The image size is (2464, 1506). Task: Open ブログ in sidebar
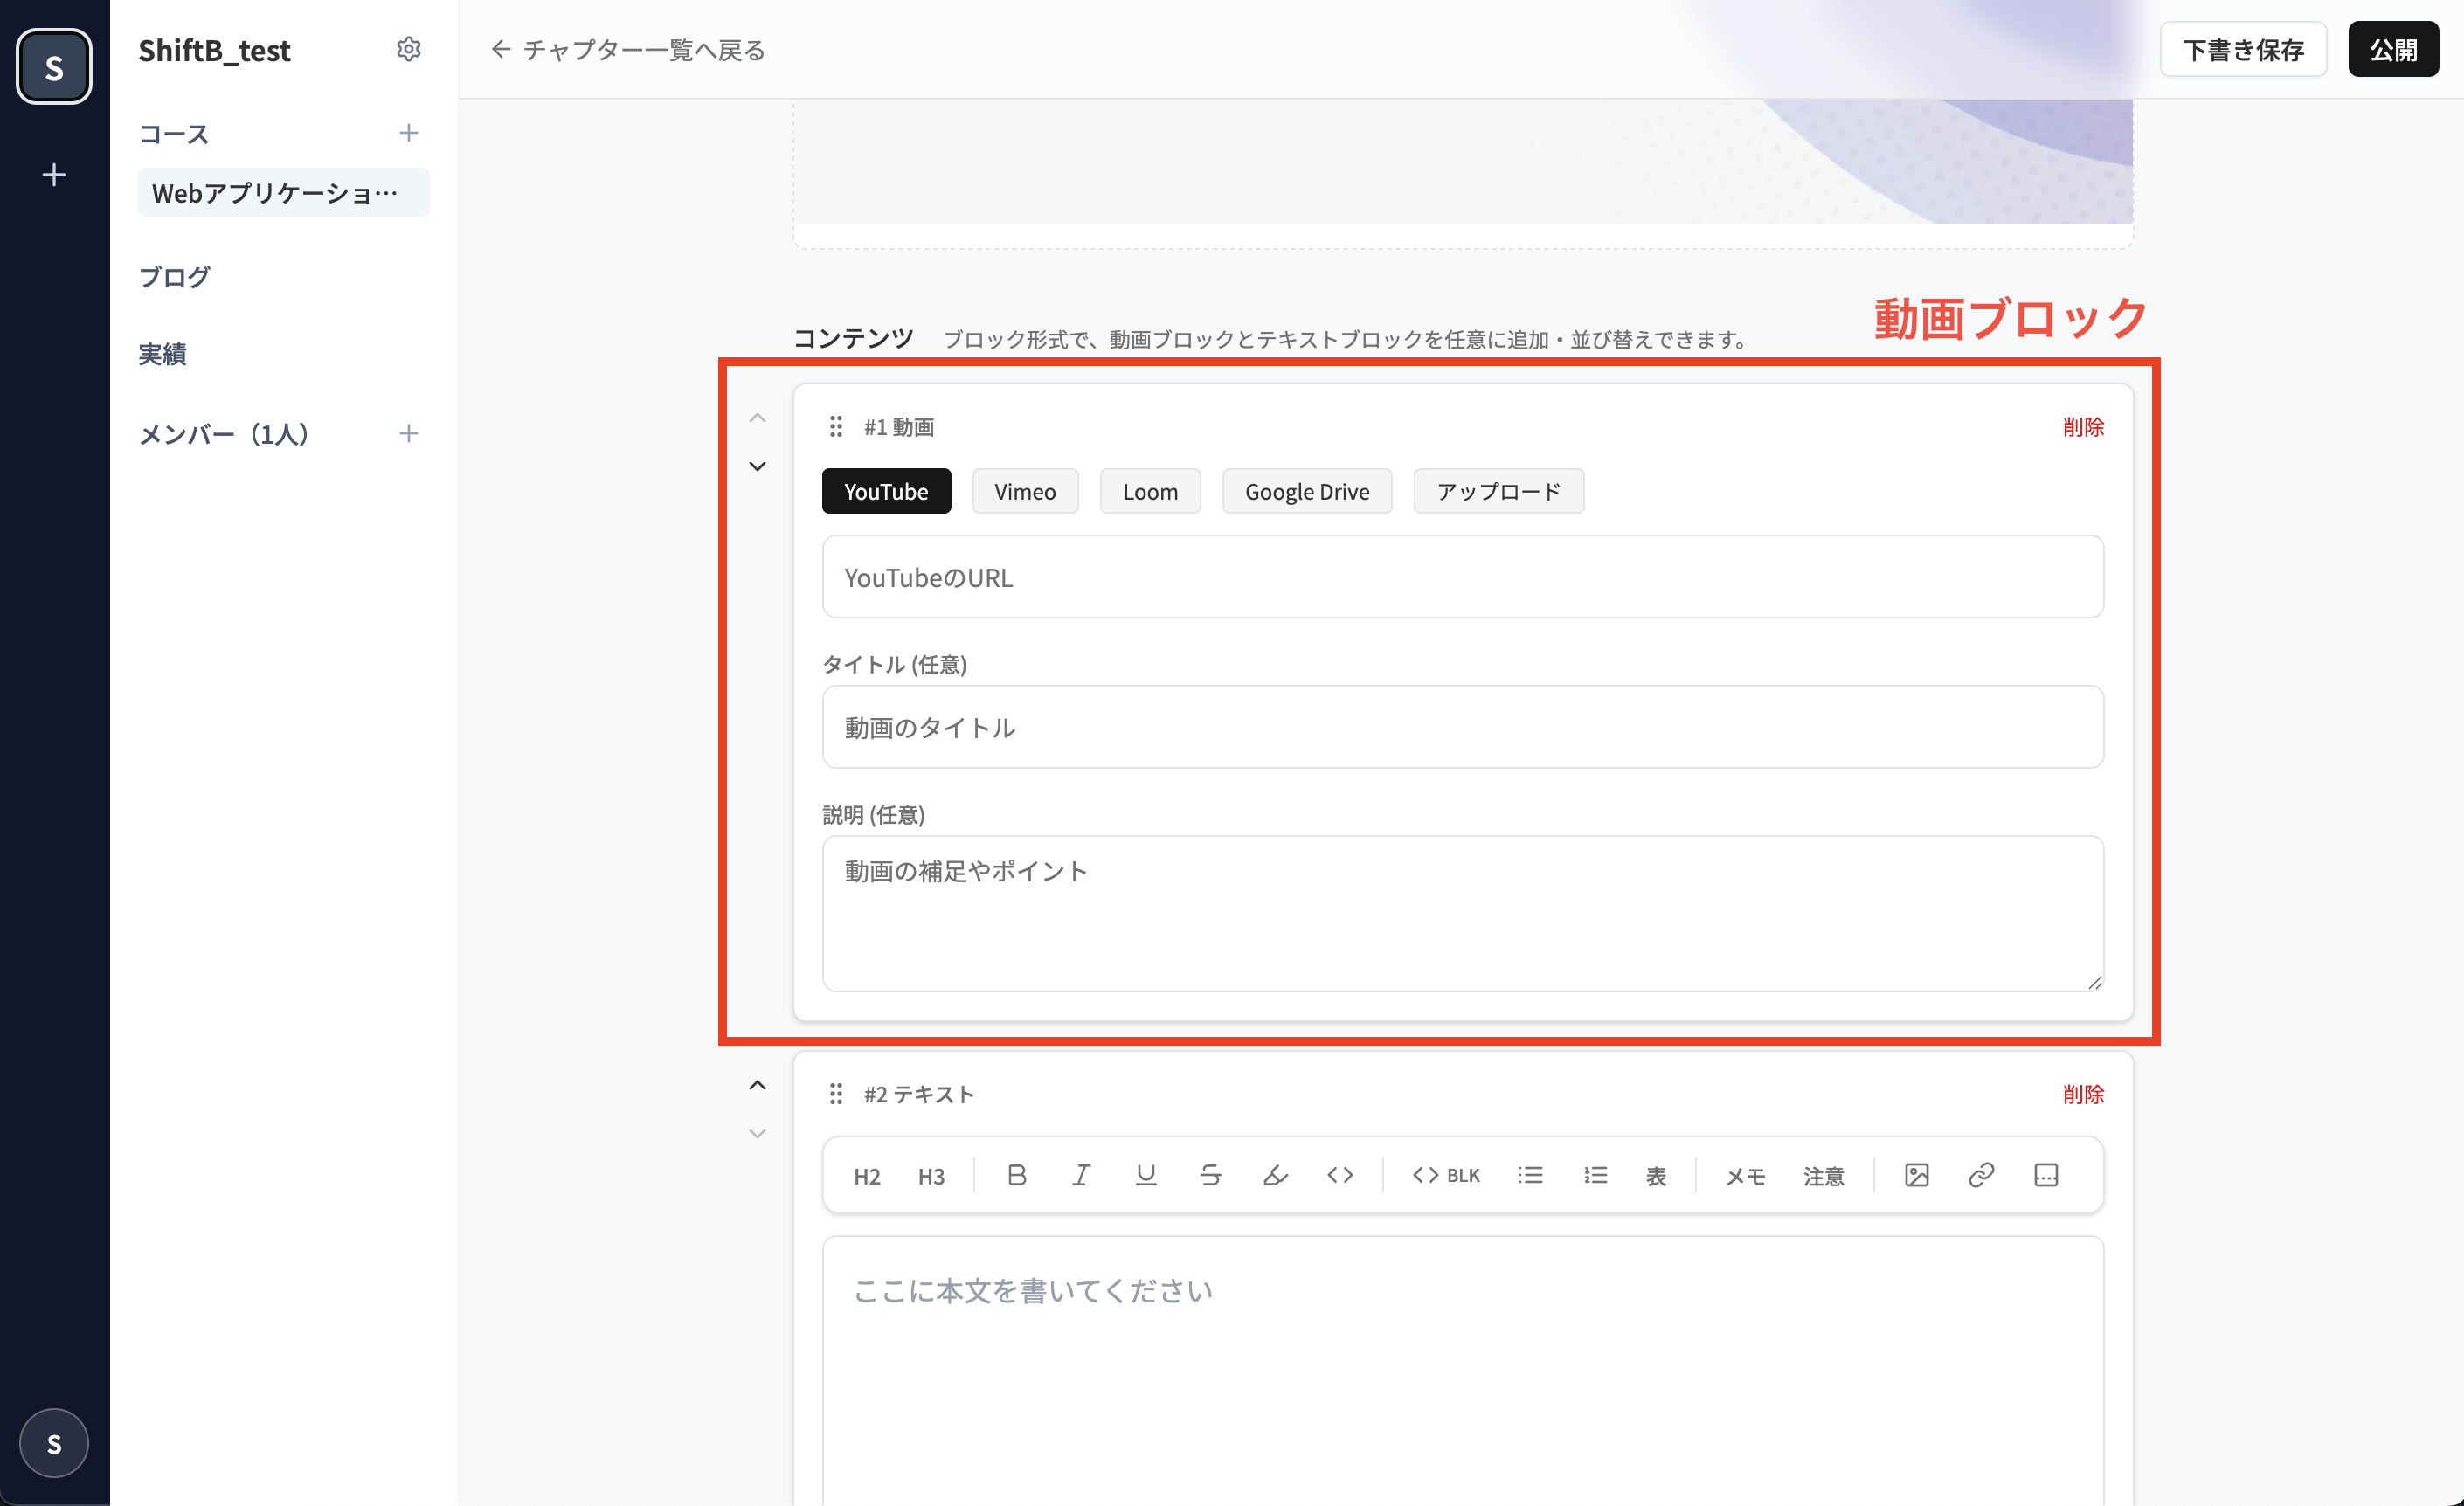click(174, 276)
